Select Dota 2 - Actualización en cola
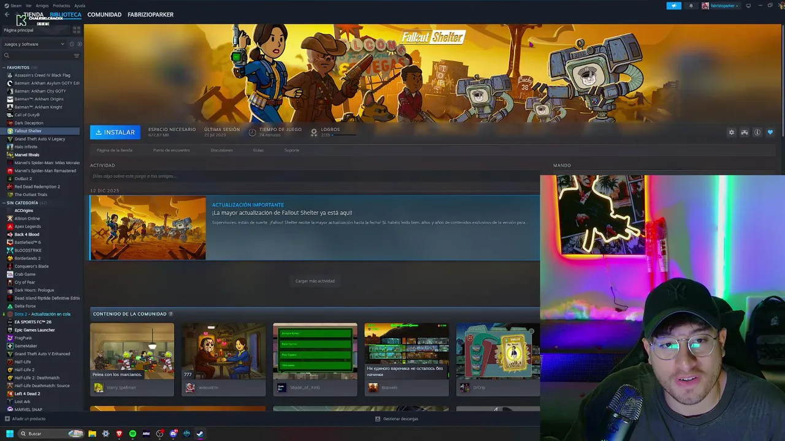 click(42, 314)
